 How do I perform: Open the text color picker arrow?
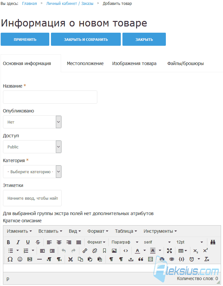(144, 251)
